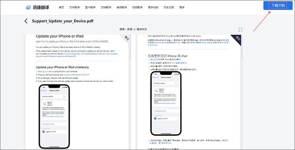Click the 译文 corner badge on right page
Screen dimensions: 295x150
click(238, 39)
